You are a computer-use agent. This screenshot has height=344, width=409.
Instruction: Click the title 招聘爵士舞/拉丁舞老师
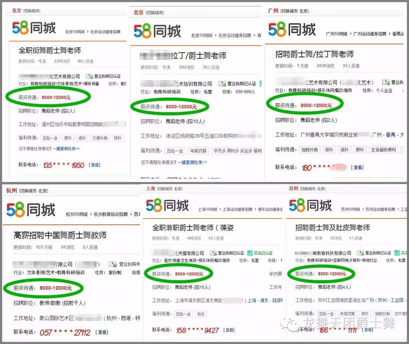(x=314, y=54)
